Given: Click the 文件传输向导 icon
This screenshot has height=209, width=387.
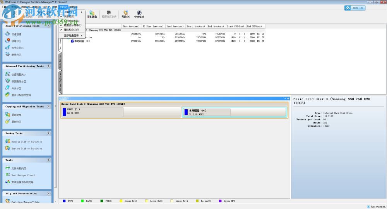Looking at the screenshot, I should coord(8,168).
